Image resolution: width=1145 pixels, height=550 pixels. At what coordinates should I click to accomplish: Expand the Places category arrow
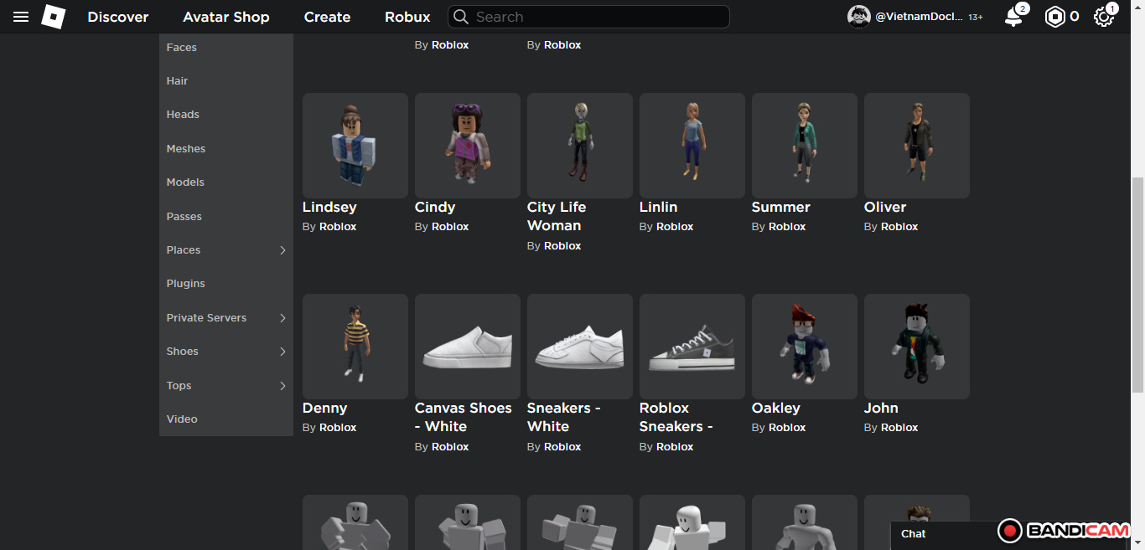(282, 250)
